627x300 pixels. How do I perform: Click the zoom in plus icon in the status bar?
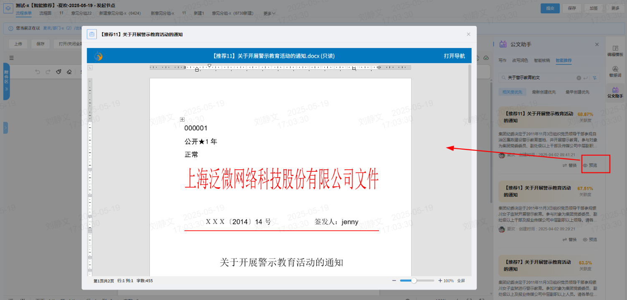pyautogui.click(x=440, y=281)
